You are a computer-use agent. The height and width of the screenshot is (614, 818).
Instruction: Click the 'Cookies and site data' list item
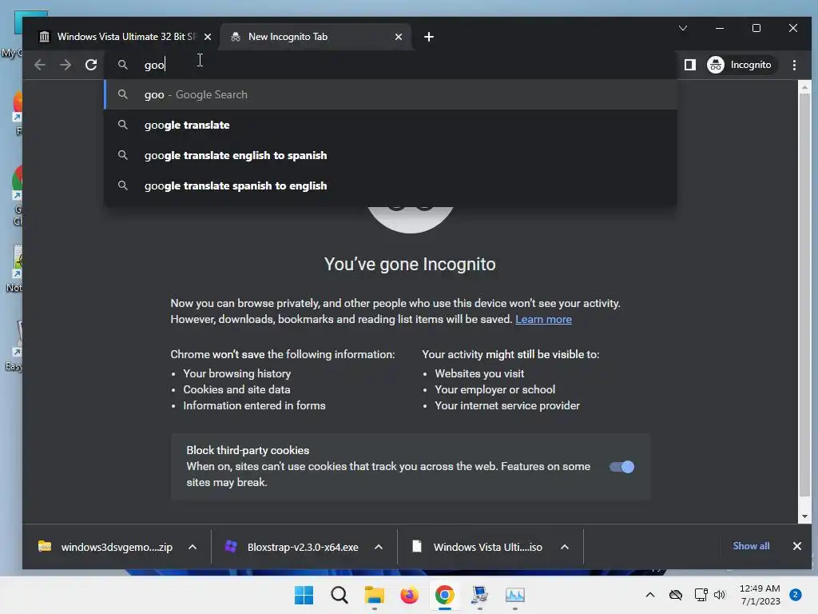pos(236,389)
